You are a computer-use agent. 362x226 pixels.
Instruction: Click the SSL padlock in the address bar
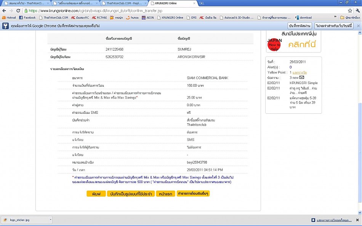pyautogui.click(x=26, y=11)
